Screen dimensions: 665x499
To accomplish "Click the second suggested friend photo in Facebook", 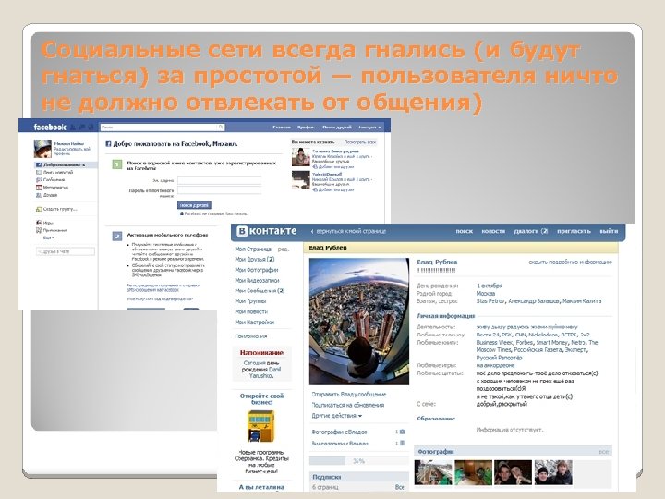I will tap(301, 179).
